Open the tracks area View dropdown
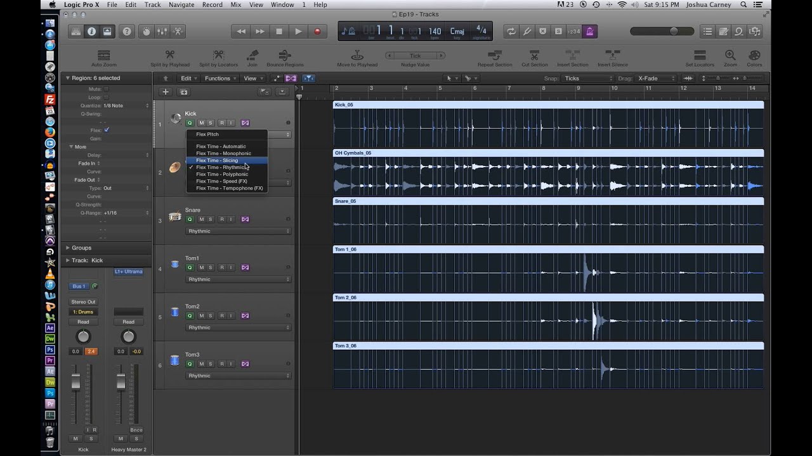 tap(252, 78)
